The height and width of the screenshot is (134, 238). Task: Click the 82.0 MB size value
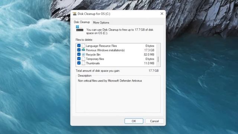(149, 55)
